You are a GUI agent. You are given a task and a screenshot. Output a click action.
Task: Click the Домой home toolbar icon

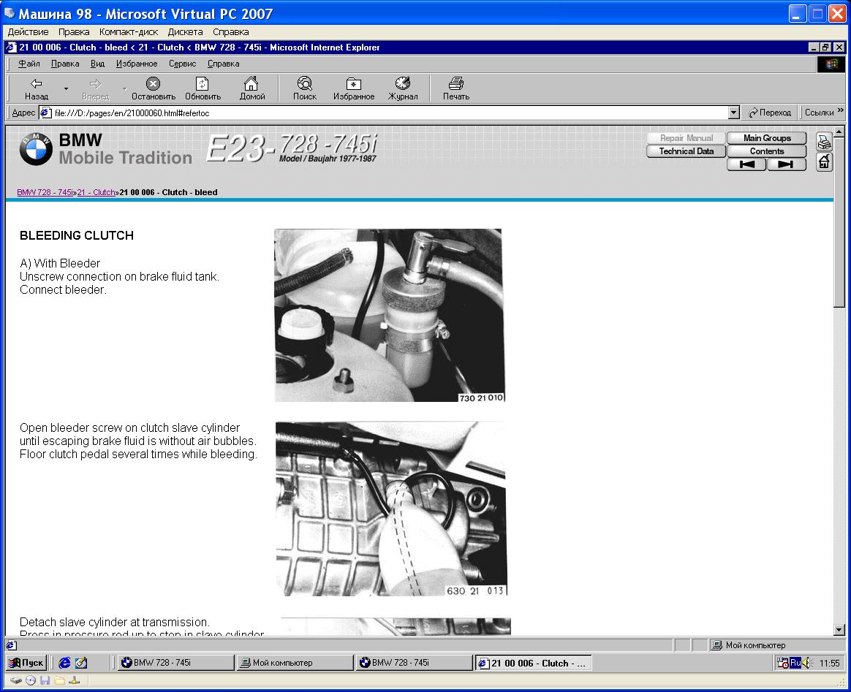(x=251, y=88)
